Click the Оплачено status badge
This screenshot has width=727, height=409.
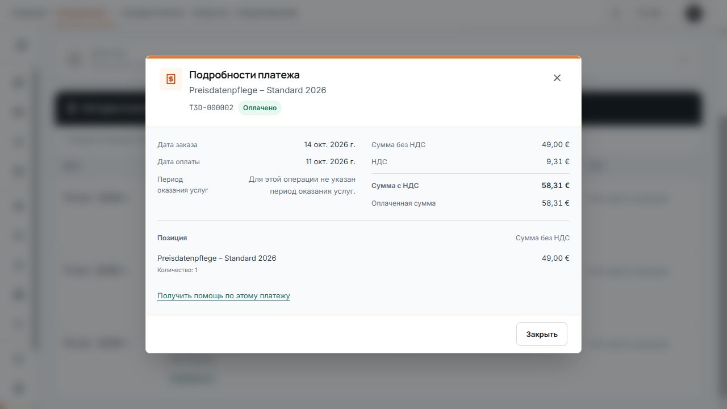[x=260, y=107]
